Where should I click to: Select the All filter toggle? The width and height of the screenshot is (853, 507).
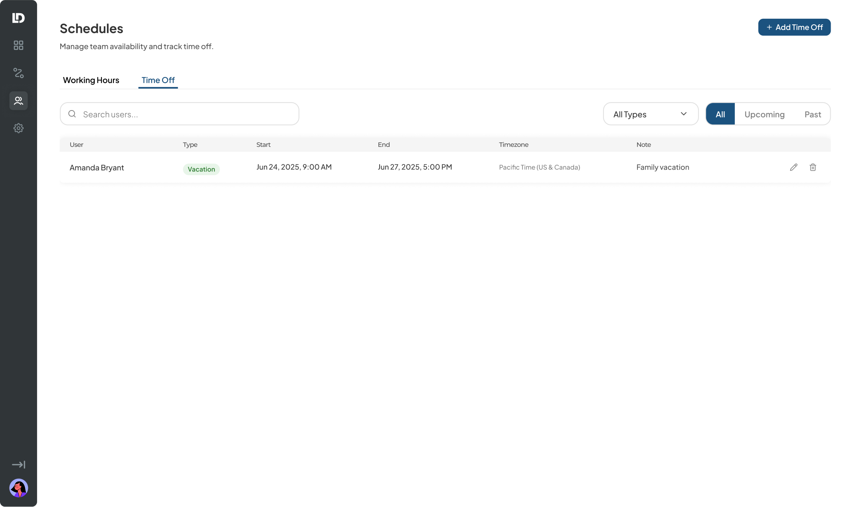coord(720,114)
